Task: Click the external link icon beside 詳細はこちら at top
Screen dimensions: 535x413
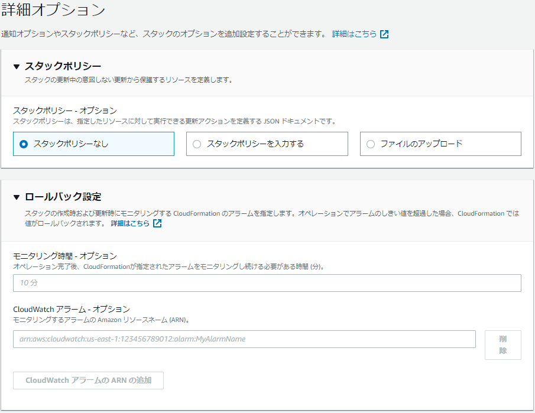Action: 385,34
